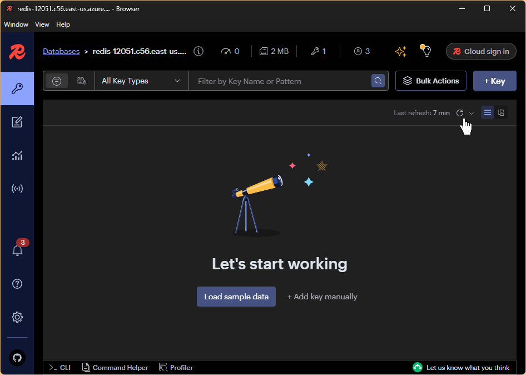This screenshot has width=526, height=375.
Task: Open the All Key Types dropdown
Action: point(142,81)
